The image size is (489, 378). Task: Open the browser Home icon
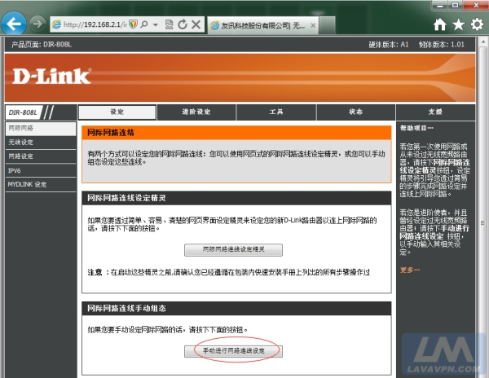440,24
